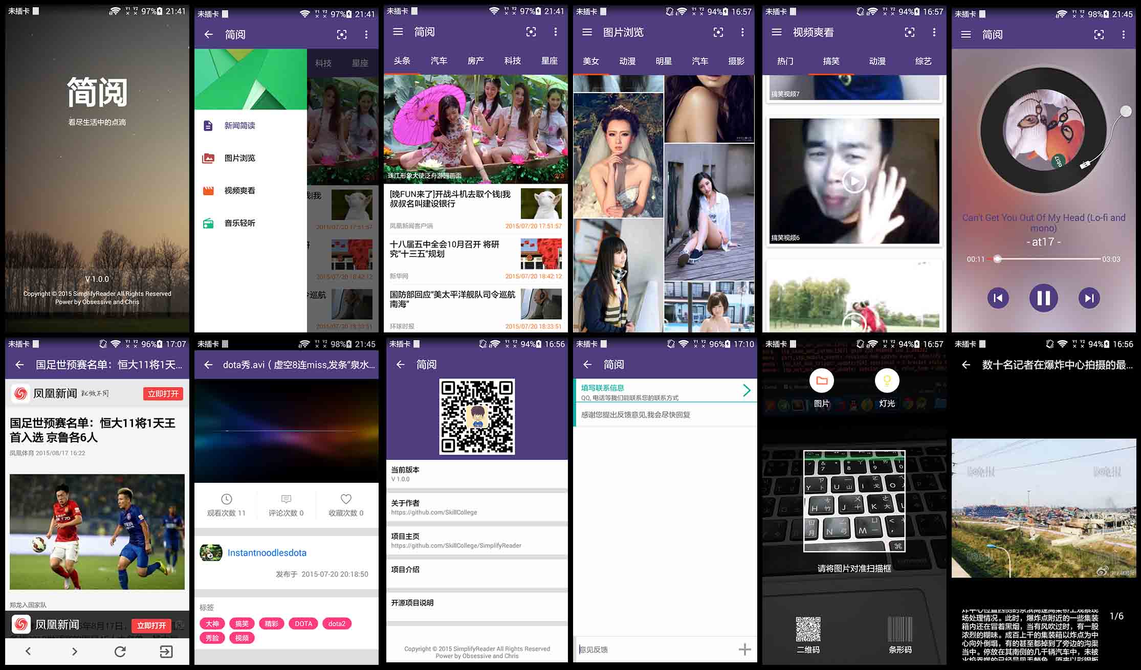Open the three-dot overflow menu in 图片浏览
The height and width of the screenshot is (670, 1141).
point(742,32)
